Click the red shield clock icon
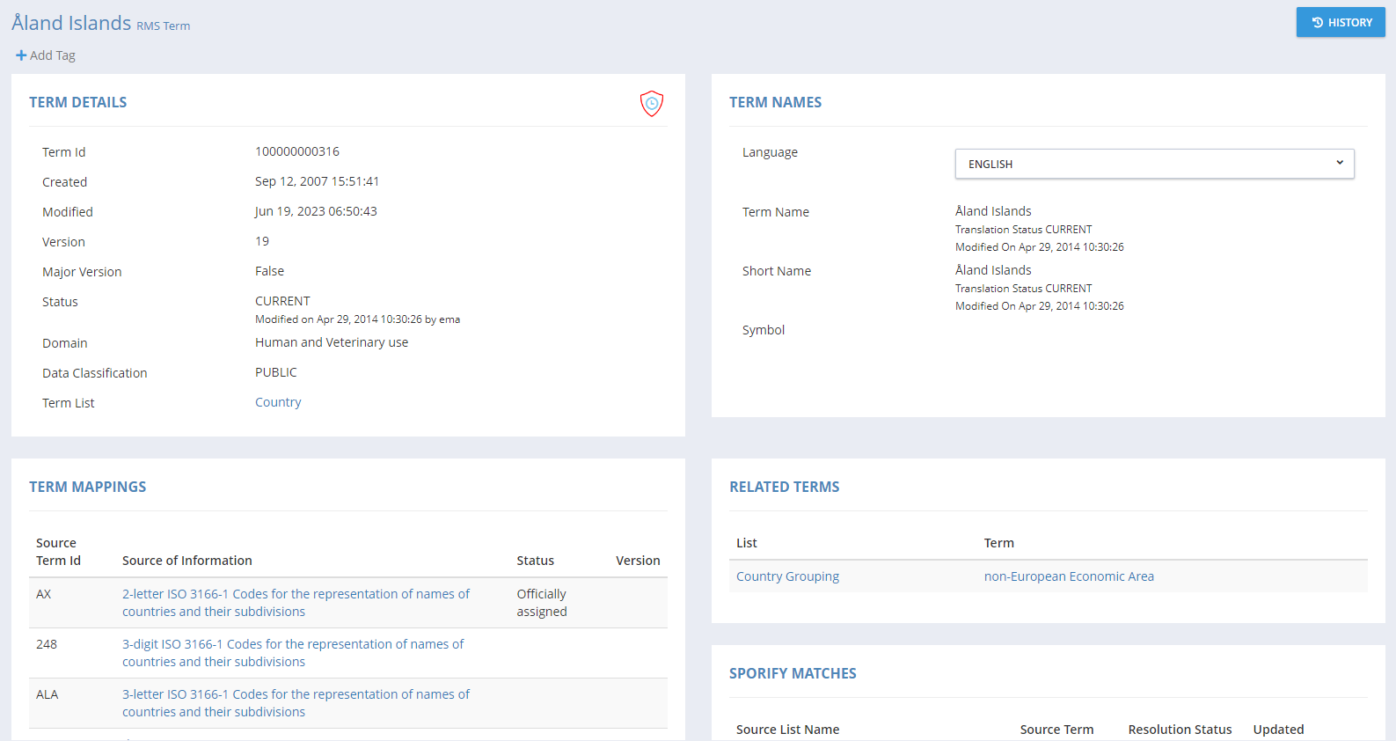The height and width of the screenshot is (741, 1396). 651,104
